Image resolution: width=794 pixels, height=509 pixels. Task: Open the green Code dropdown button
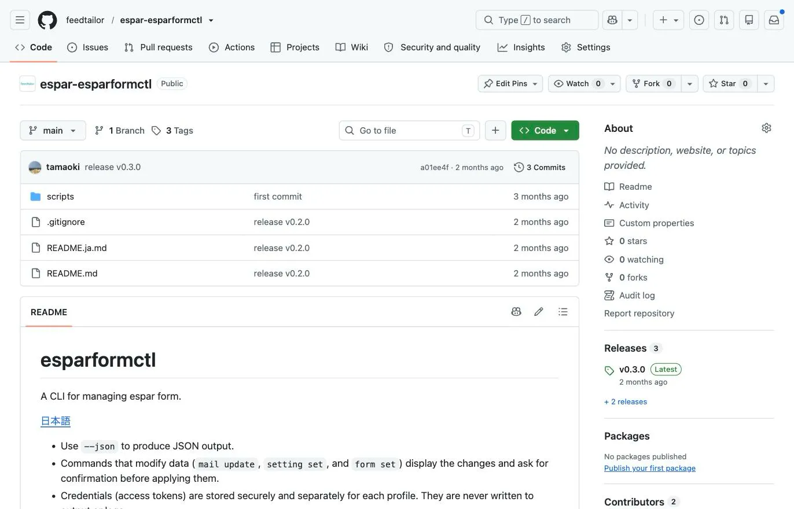coord(545,130)
